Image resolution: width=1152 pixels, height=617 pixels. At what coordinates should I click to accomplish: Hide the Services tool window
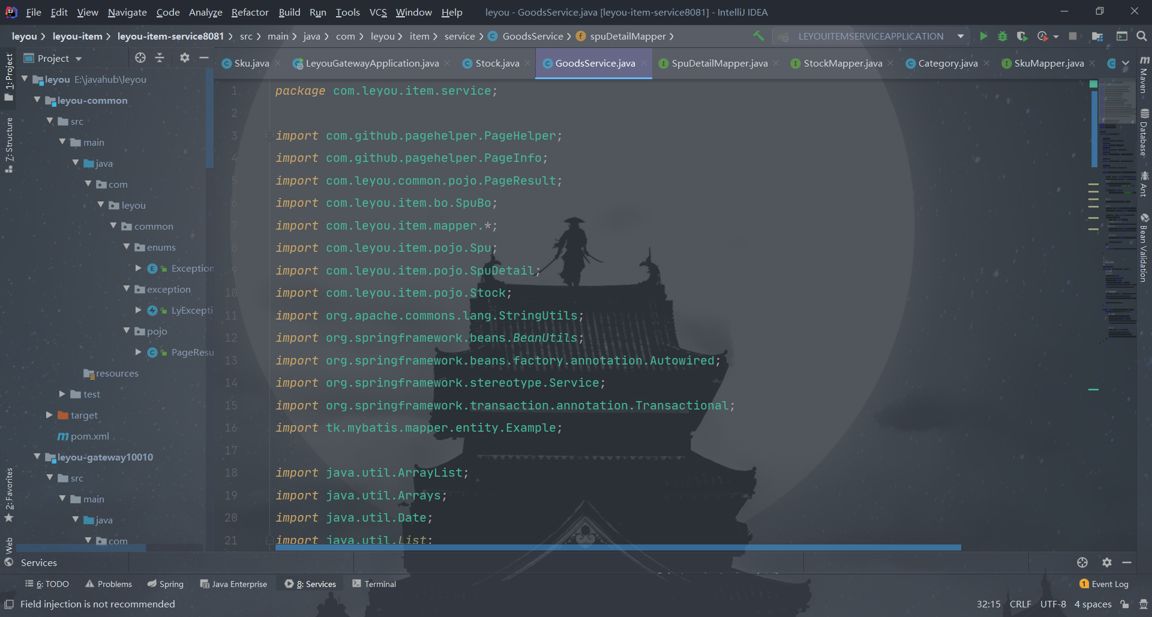click(x=1127, y=562)
